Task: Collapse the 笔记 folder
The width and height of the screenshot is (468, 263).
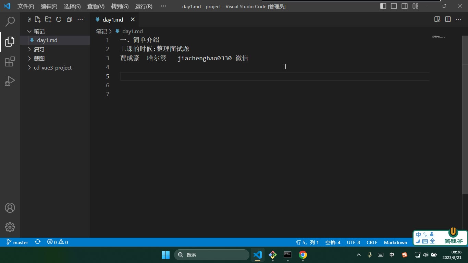Action: pyautogui.click(x=55, y=31)
